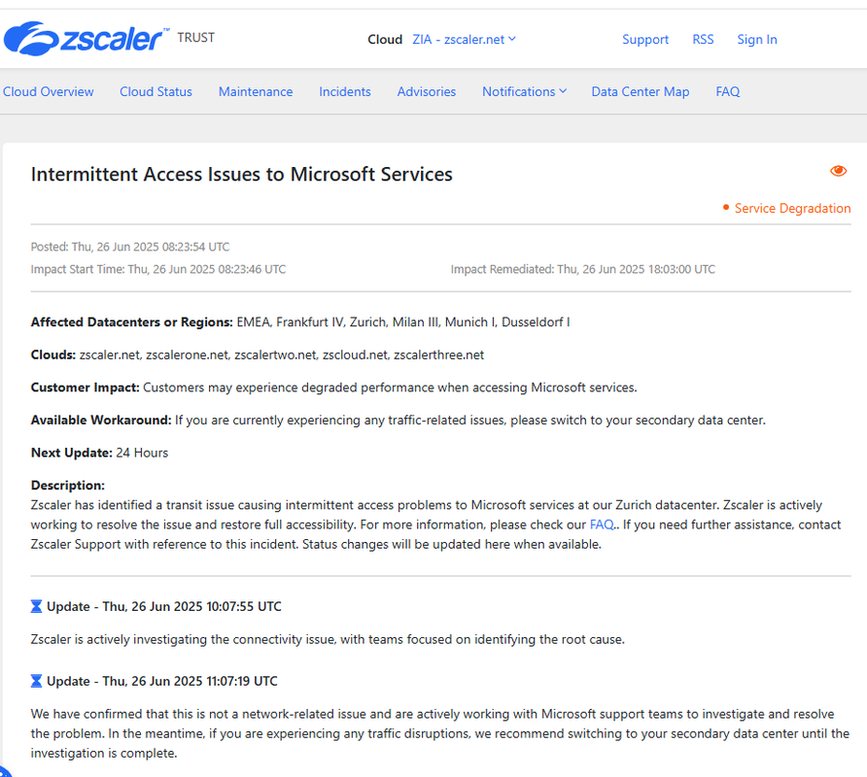Click the 'Posted: Thu, 26 Jun 2025 08:23:54 UTC' text

130,247
